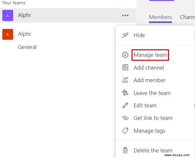Click the Add channel list icon

[x=125, y=67]
